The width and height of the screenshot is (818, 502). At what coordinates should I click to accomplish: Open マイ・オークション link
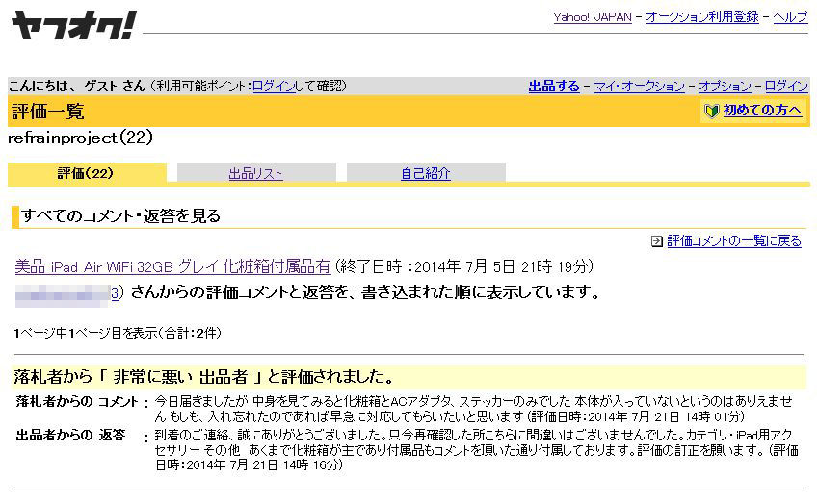pyautogui.click(x=639, y=86)
